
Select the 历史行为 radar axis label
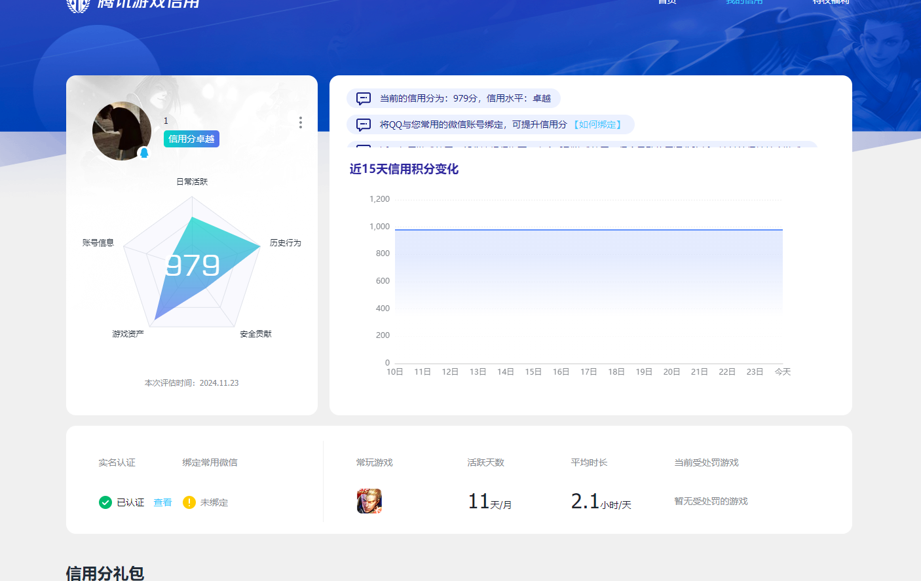click(x=286, y=242)
